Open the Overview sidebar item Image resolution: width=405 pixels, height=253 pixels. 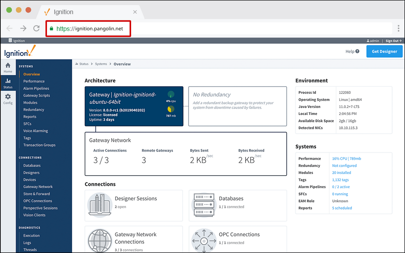[32, 74]
